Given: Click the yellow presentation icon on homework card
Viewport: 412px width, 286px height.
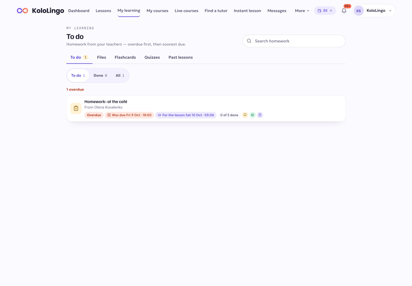Looking at the screenshot, I should click(245, 115).
